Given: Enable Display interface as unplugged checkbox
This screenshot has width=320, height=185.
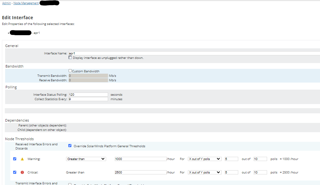Looking at the screenshot, I should click(x=70, y=58).
